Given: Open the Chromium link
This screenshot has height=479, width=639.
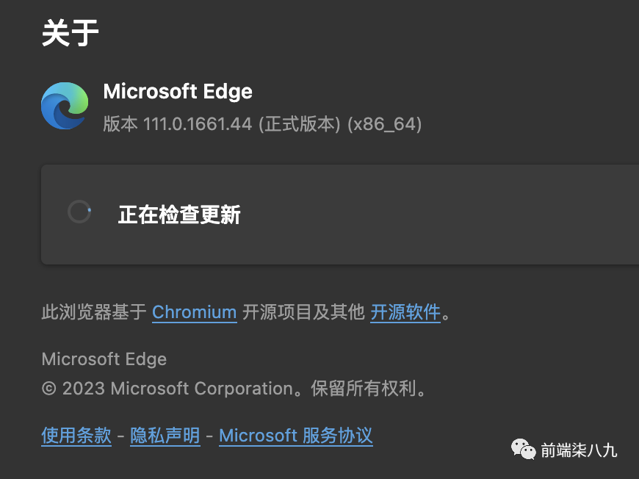Looking at the screenshot, I should point(194,312).
